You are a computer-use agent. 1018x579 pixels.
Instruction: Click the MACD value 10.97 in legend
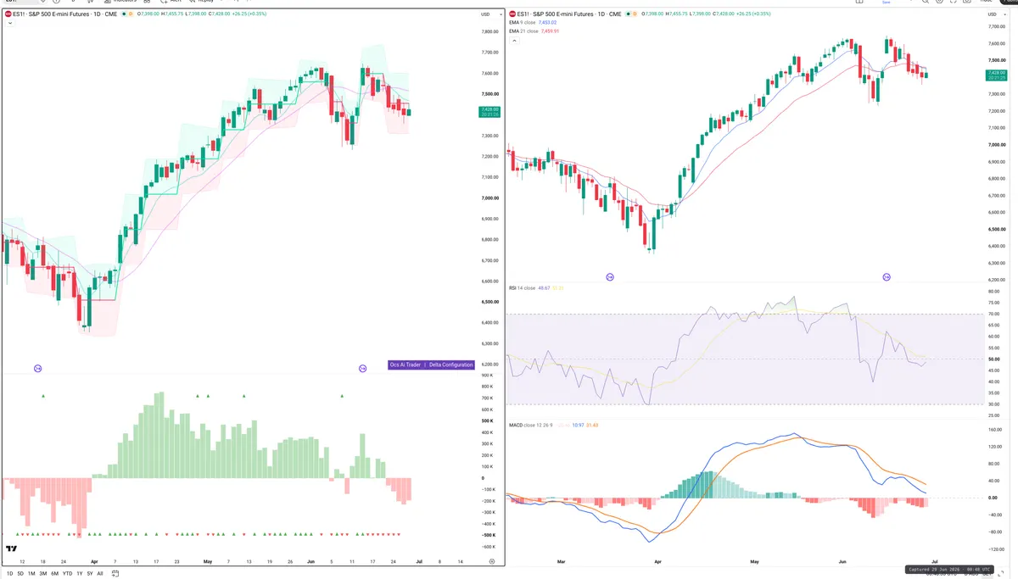pyautogui.click(x=578, y=425)
